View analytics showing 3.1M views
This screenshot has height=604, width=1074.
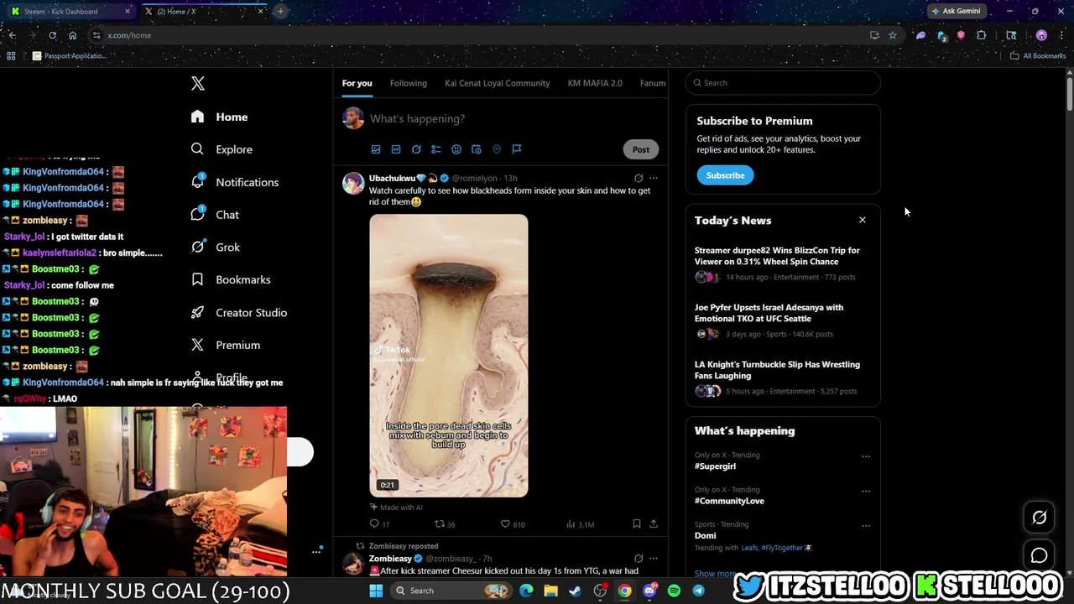[x=580, y=524]
